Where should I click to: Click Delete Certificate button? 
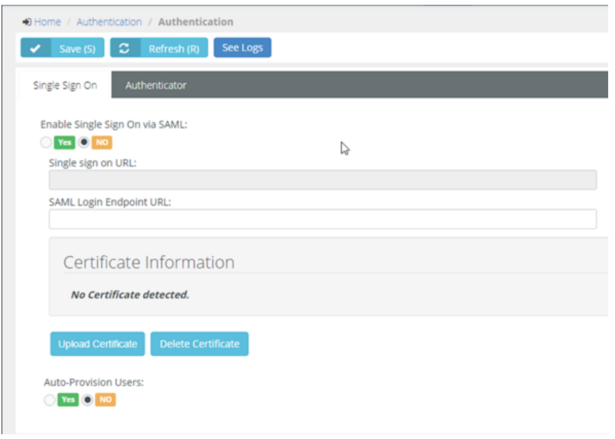[199, 344]
